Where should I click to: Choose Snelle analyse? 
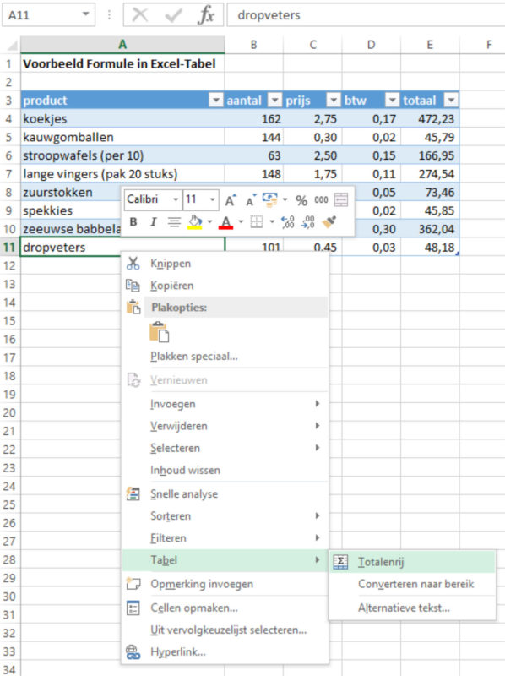(224, 494)
